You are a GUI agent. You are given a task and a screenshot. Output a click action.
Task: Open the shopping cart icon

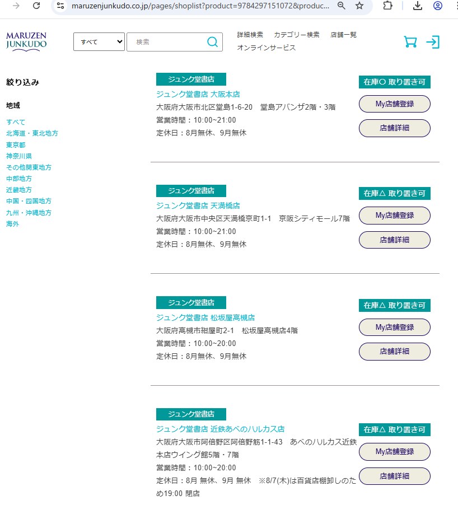(410, 42)
